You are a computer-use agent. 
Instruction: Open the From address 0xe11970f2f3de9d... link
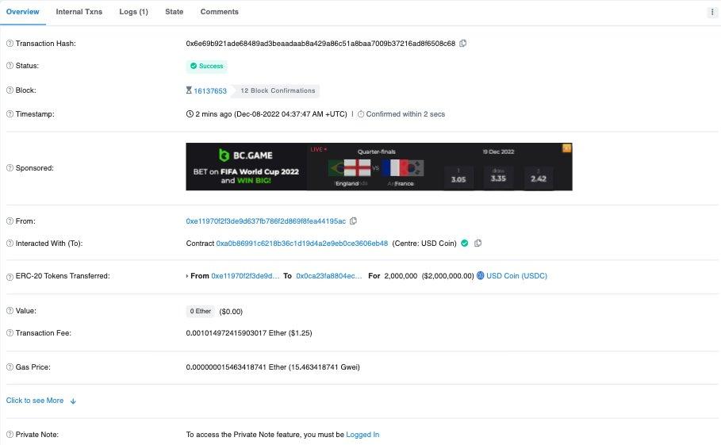point(266,221)
